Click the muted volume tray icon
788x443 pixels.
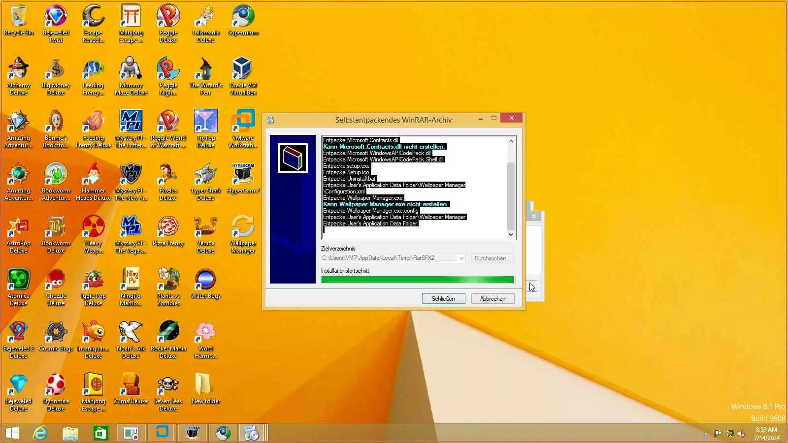click(x=742, y=434)
